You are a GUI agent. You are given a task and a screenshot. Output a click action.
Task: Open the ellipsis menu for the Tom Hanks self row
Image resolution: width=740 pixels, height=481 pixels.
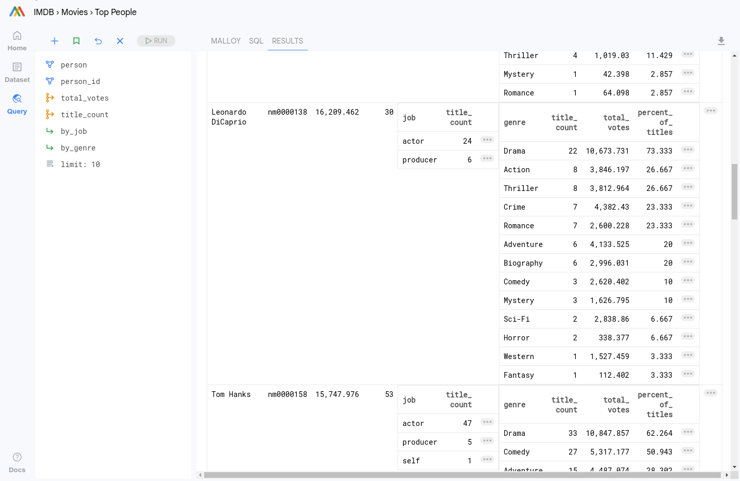[487, 459]
